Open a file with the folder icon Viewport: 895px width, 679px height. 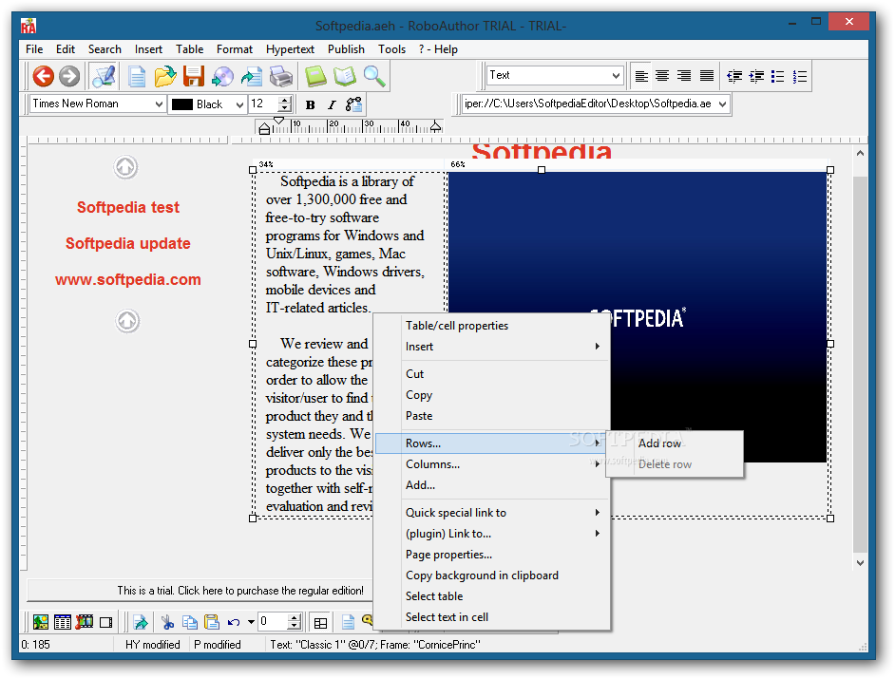(165, 76)
